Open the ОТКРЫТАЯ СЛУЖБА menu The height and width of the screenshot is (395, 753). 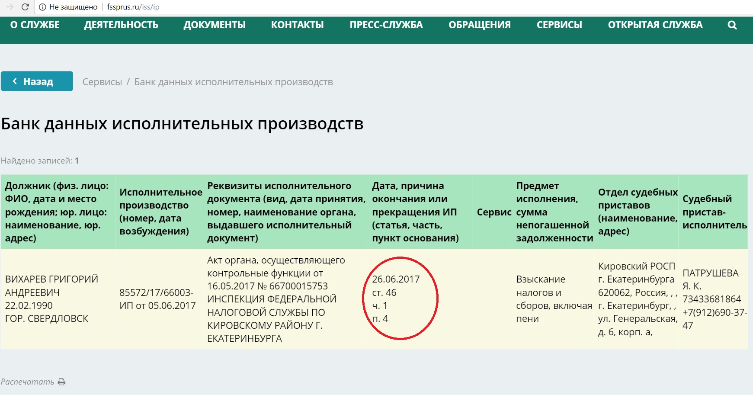point(655,25)
